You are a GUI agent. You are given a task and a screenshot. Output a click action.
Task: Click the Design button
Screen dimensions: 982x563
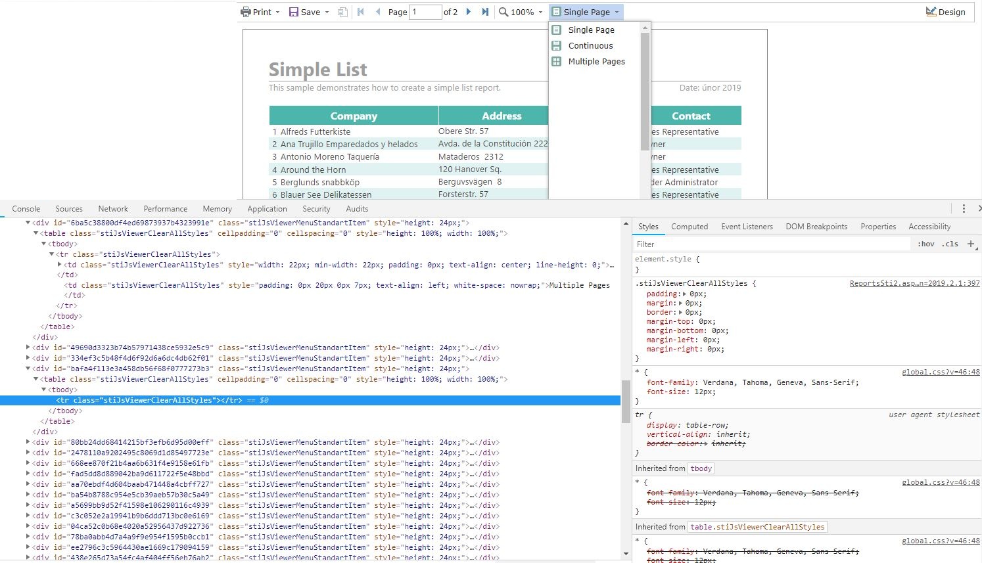pyautogui.click(x=945, y=12)
